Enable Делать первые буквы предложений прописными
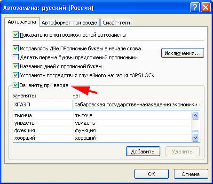The width and height of the screenshot is (213, 184). 16,57
